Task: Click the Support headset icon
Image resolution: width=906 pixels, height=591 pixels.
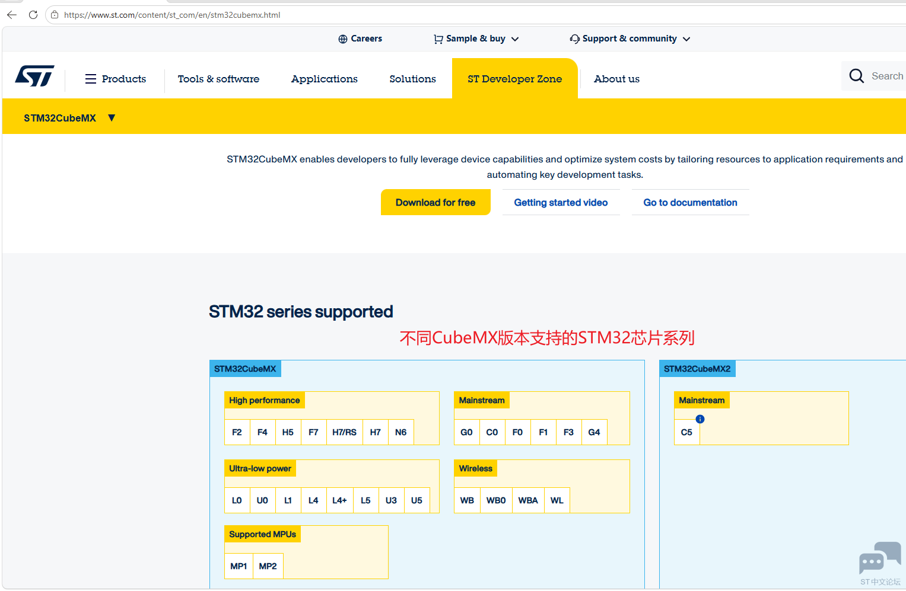Action: [x=575, y=39]
